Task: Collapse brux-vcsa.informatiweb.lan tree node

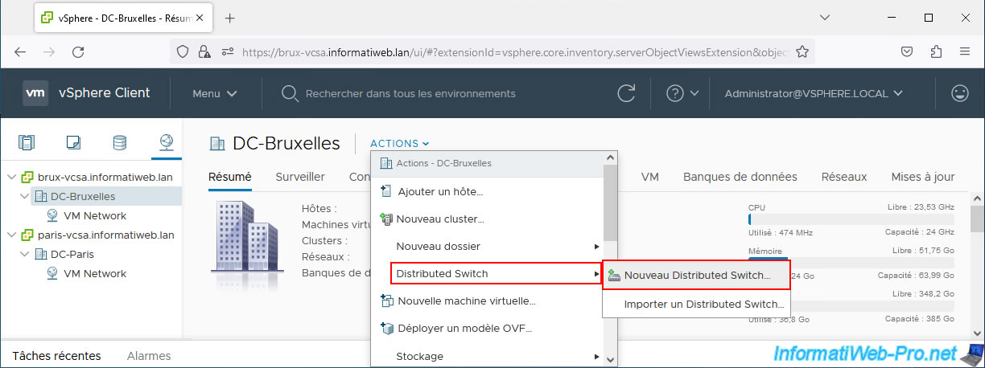Action: coord(11,177)
